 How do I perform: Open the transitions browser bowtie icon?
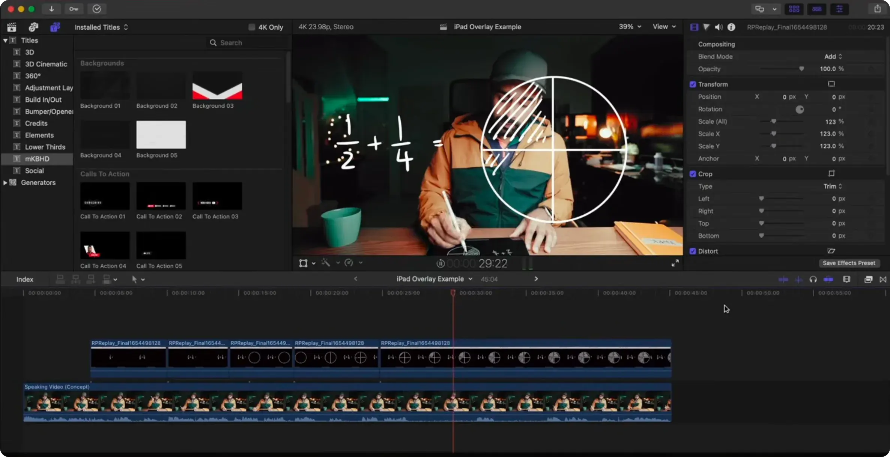pos(883,279)
